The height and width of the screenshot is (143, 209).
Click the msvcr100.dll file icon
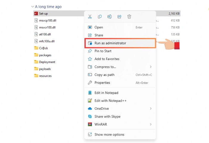tap(36, 27)
